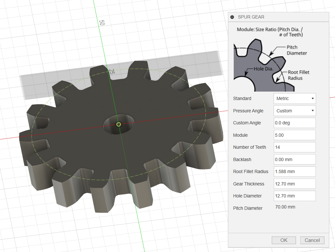Screen dimensions: 335x252
Task: Click the 50 grid axis label
Action: point(102,23)
